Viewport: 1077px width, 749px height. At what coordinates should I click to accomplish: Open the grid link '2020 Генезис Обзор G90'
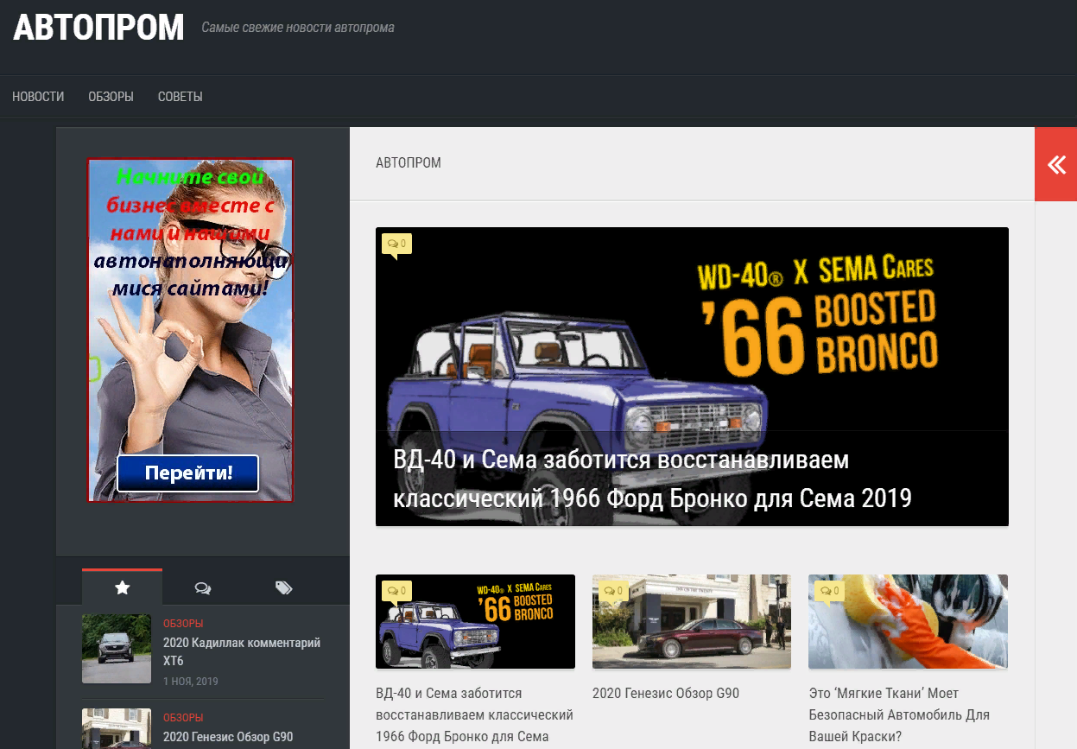pyautogui.click(x=666, y=693)
